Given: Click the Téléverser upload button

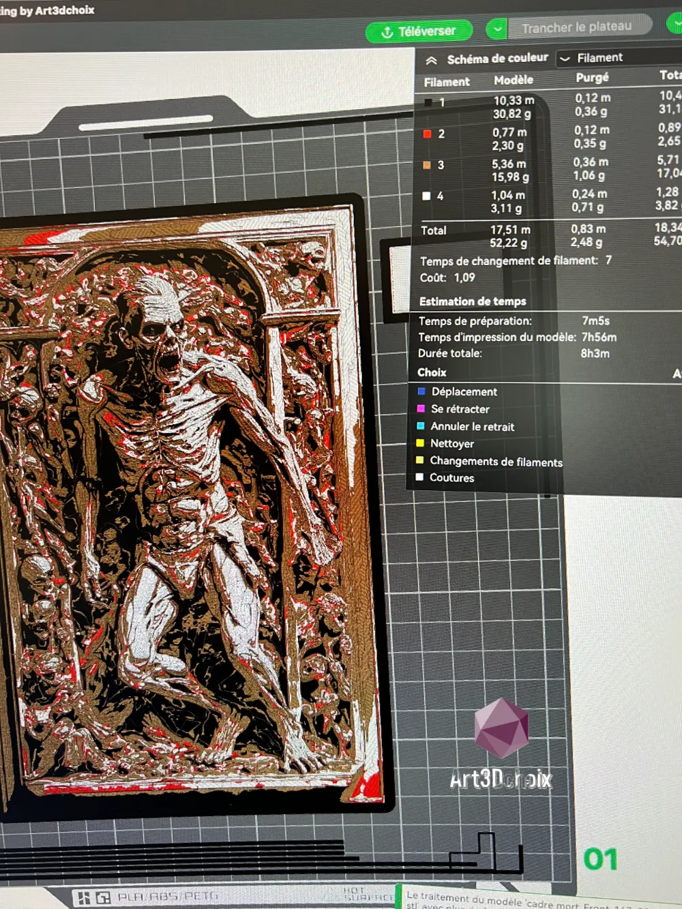Looking at the screenshot, I should (419, 31).
